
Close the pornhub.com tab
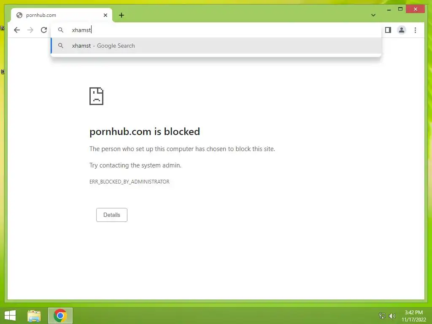click(x=105, y=15)
